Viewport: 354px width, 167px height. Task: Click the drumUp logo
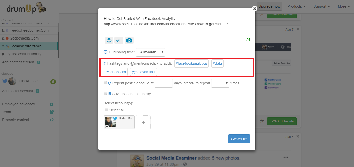coord(27,8)
